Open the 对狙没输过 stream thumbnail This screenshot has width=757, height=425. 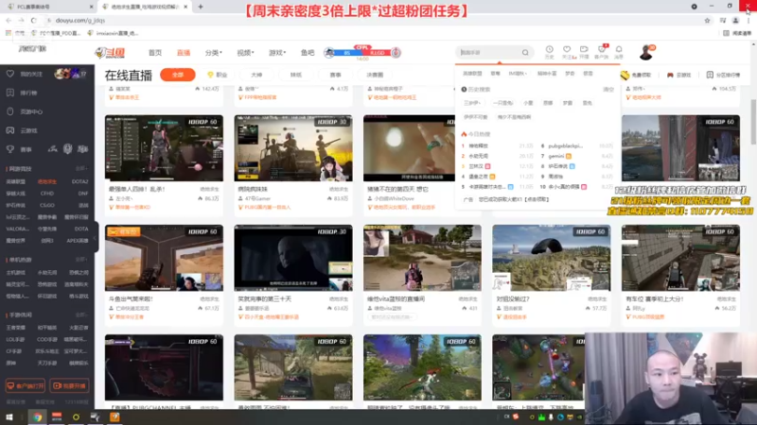(552, 258)
